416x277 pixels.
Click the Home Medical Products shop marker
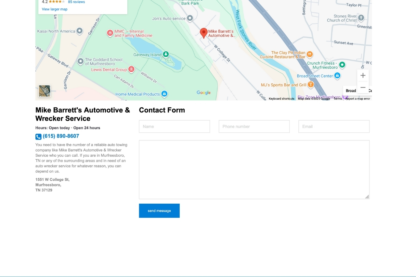click(x=164, y=94)
